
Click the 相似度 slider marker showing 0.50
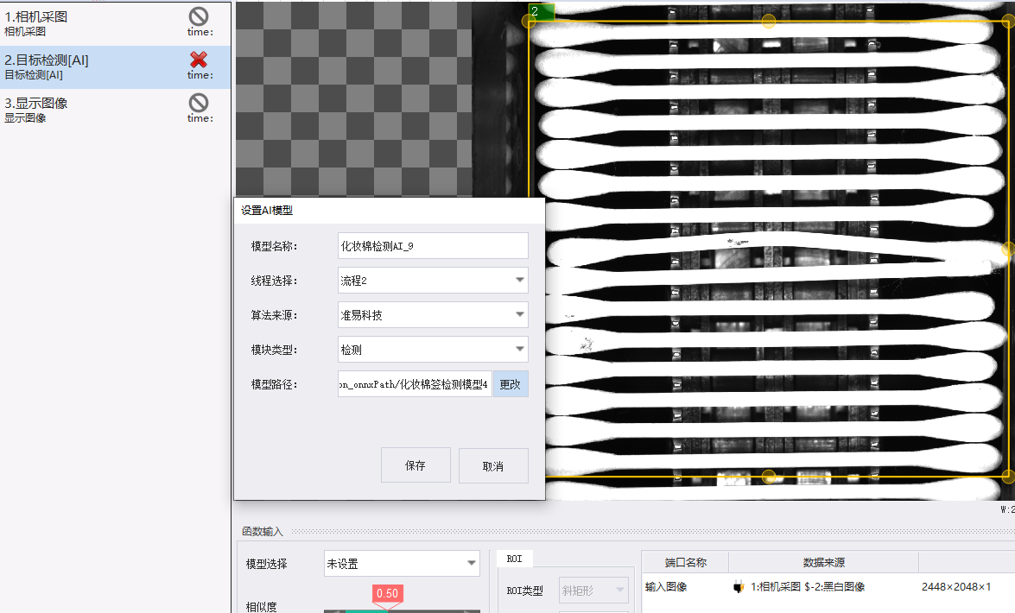click(387, 594)
